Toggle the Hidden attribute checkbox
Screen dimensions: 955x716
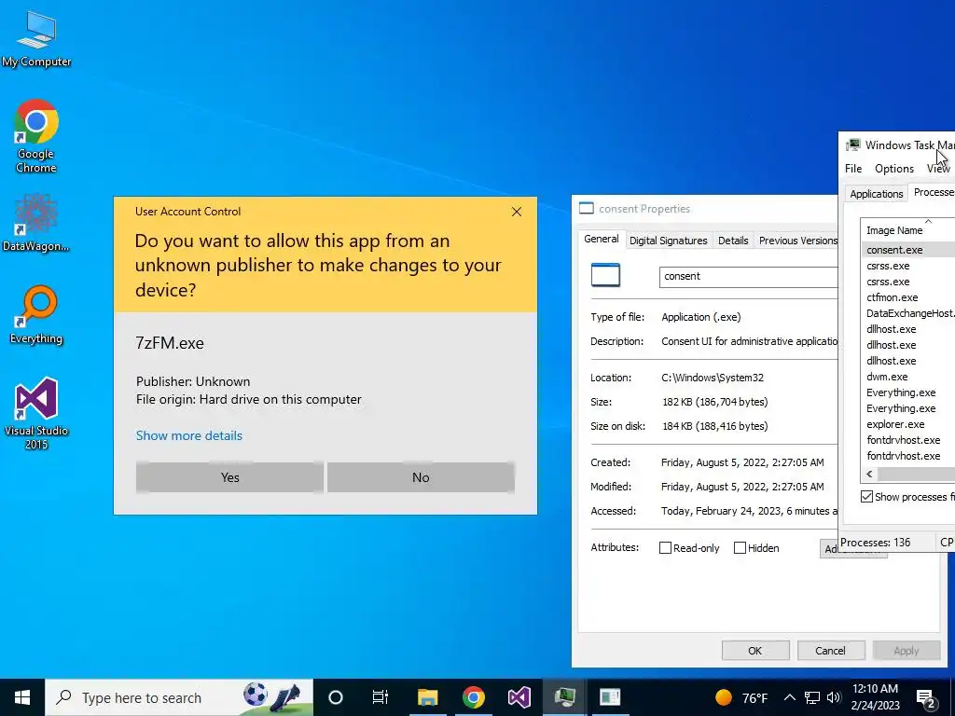[740, 548]
